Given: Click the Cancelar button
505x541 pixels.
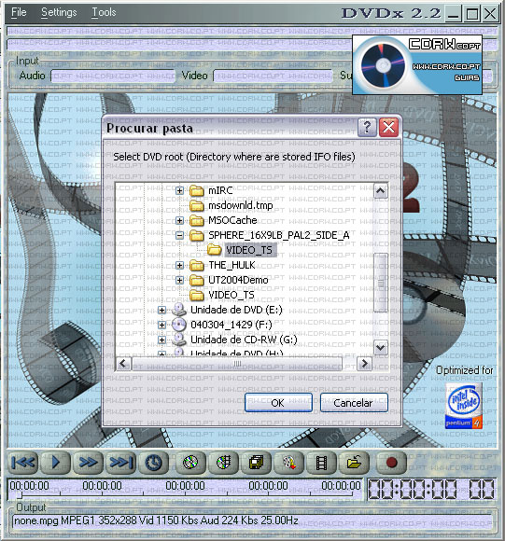Looking at the screenshot, I should pyautogui.click(x=354, y=403).
